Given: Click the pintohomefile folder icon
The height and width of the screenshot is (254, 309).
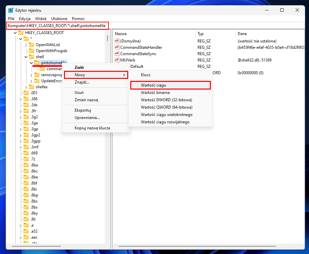Looking at the screenshot, I should coord(36,63).
